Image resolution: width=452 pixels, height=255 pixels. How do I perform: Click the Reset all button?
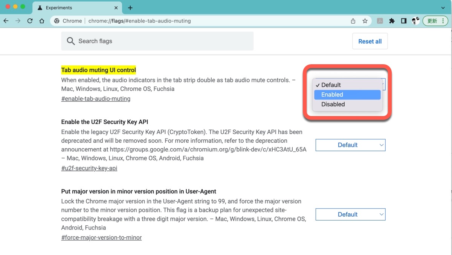pyautogui.click(x=370, y=41)
